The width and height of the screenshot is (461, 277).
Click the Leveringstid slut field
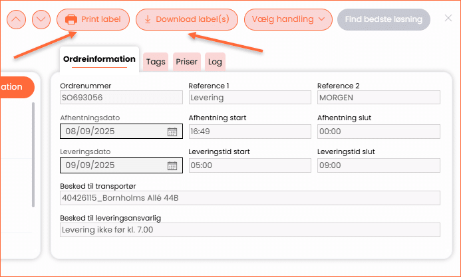tap(378, 165)
